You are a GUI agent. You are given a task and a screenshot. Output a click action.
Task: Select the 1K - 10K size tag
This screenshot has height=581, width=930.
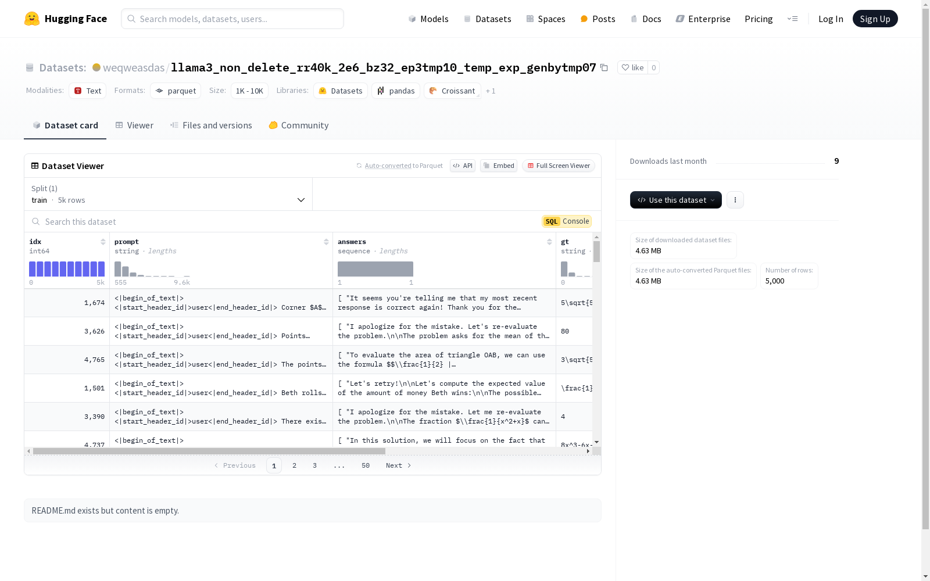tap(249, 91)
